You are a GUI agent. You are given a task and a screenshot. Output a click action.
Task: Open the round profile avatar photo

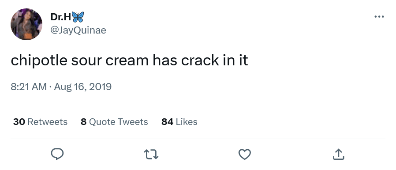(26, 24)
